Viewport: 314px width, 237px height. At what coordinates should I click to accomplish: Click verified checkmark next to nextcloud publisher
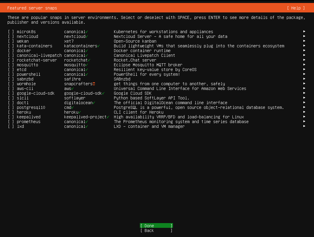pyautogui.click(x=87, y=37)
